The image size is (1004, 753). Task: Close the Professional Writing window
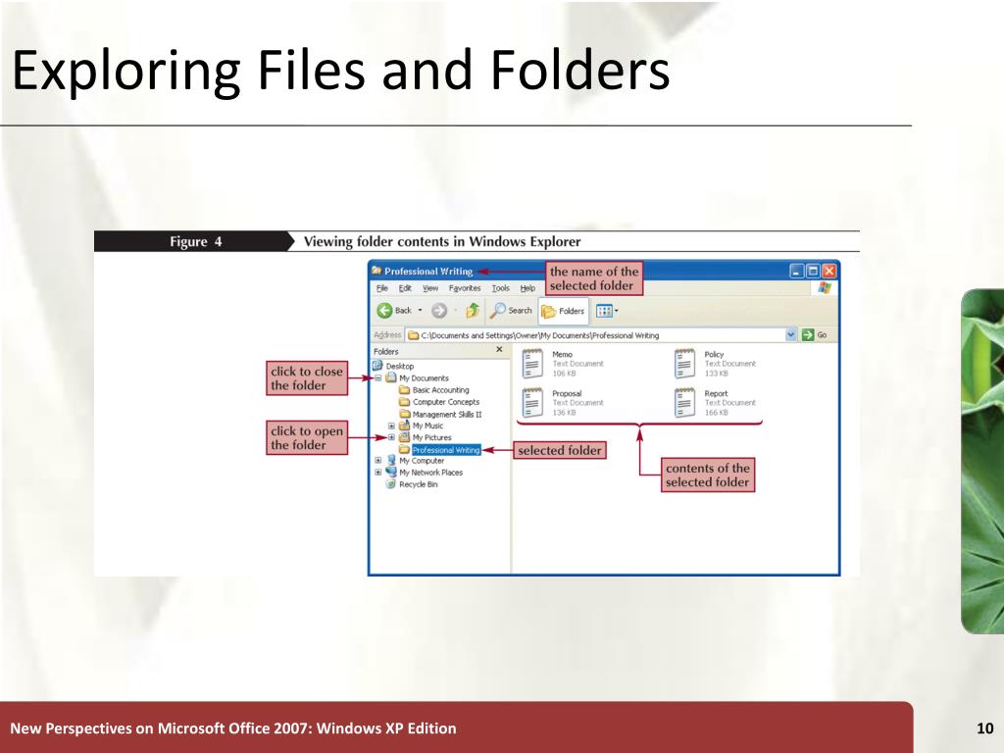pos(829,271)
